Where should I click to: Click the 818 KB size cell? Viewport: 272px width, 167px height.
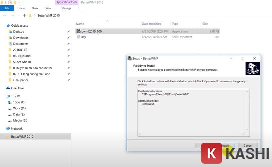click(x=214, y=31)
